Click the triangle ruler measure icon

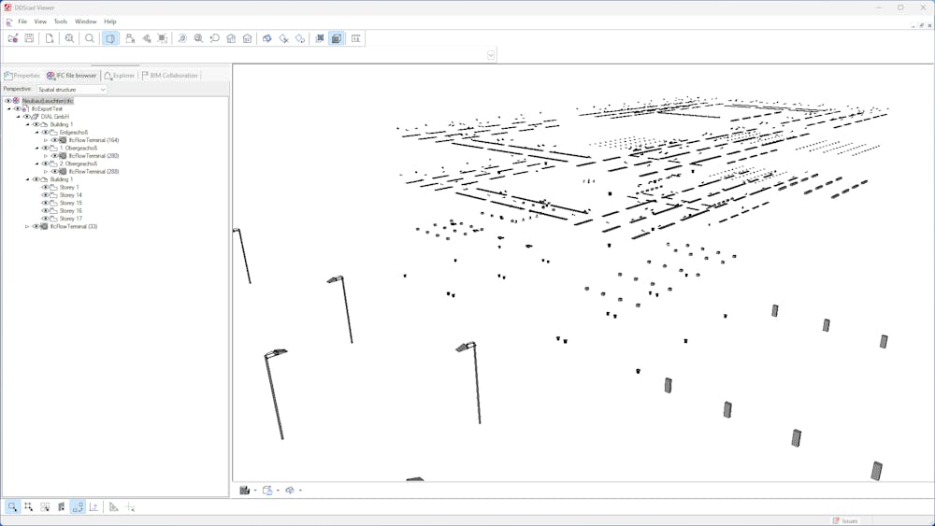point(114,507)
